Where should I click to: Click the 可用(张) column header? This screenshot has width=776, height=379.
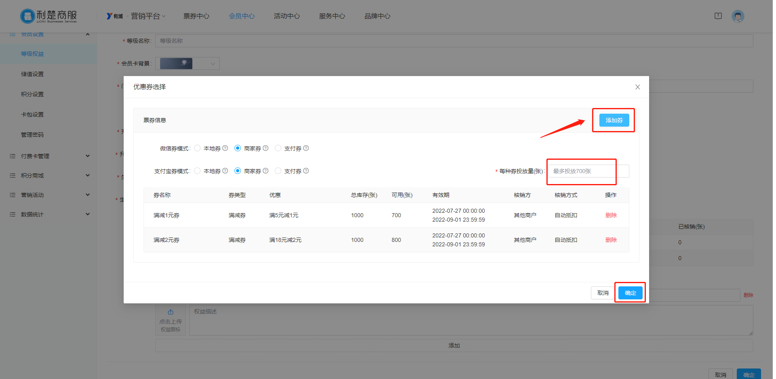pos(402,195)
